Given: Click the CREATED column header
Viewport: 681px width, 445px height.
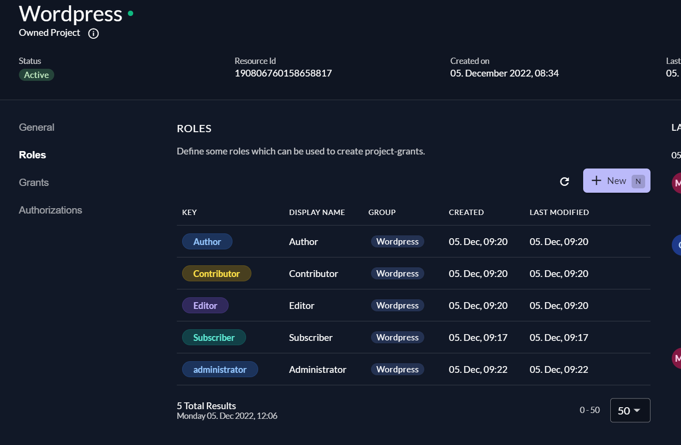Looking at the screenshot, I should 466,212.
